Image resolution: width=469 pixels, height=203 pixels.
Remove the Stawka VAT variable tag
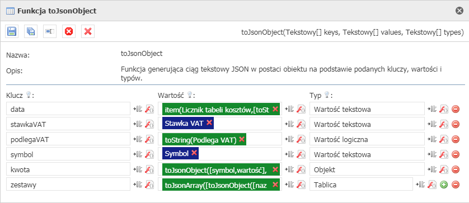(x=209, y=122)
